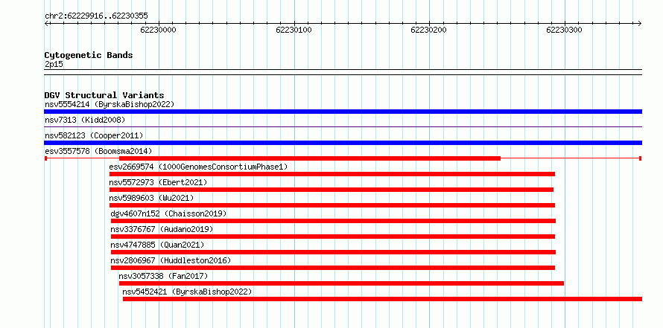Image resolution: width=663 pixels, height=328 pixels.
Task: Click the nsv3376767 (Audano2019) label
Action: click(162, 229)
